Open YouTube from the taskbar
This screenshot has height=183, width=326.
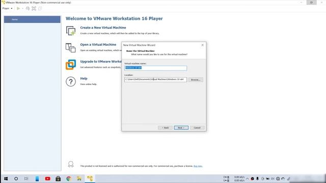[47, 178]
